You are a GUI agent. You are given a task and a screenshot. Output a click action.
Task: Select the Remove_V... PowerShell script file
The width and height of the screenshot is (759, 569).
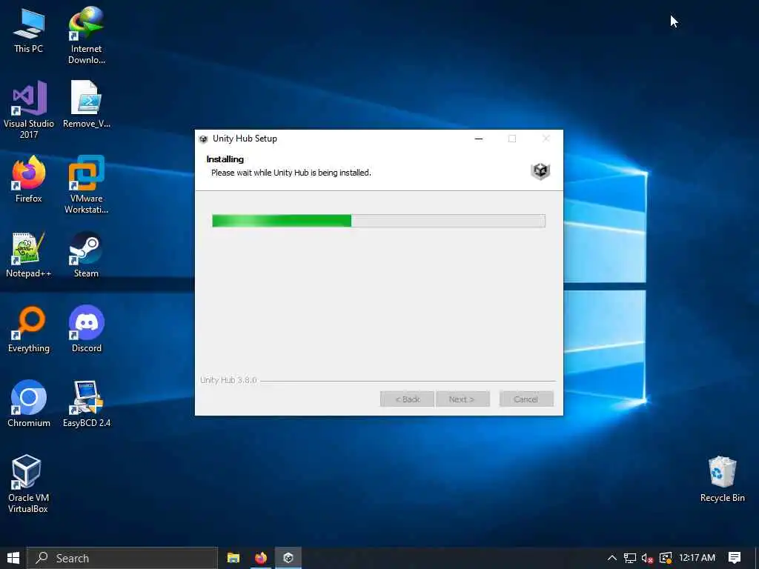(86, 104)
